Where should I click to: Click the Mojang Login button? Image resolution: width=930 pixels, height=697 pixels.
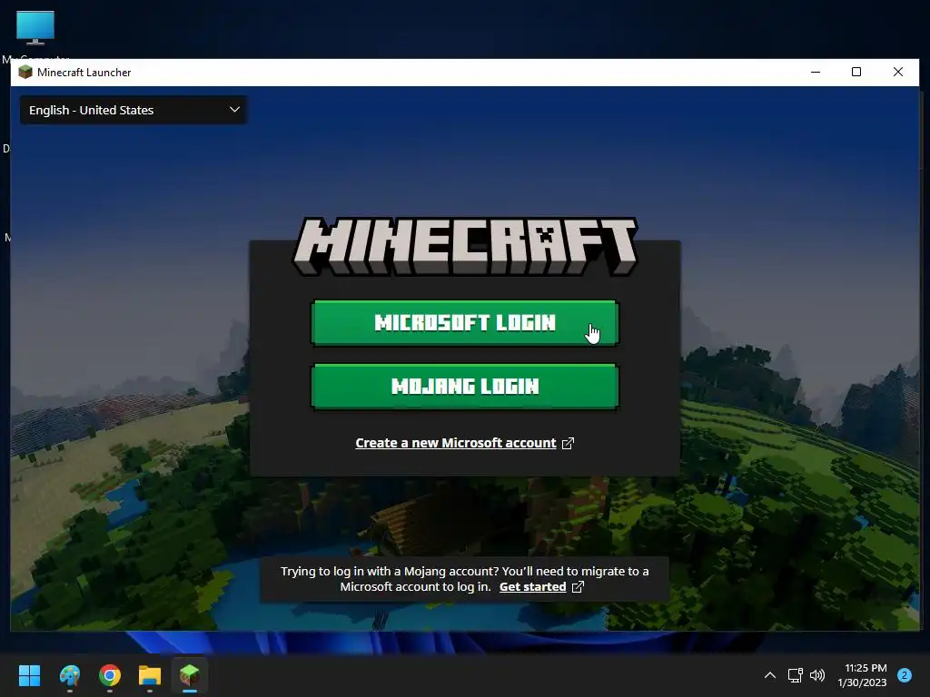click(x=465, y=386)
